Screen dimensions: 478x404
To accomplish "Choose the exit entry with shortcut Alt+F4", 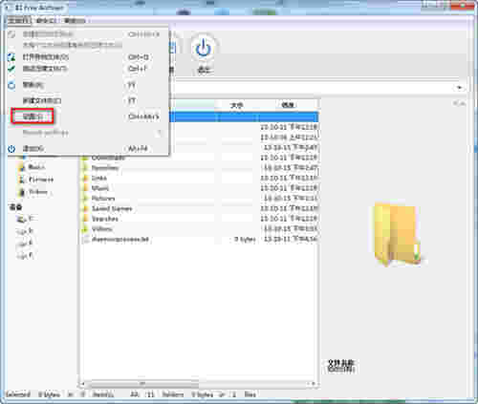I will click(x=88, y=149).
